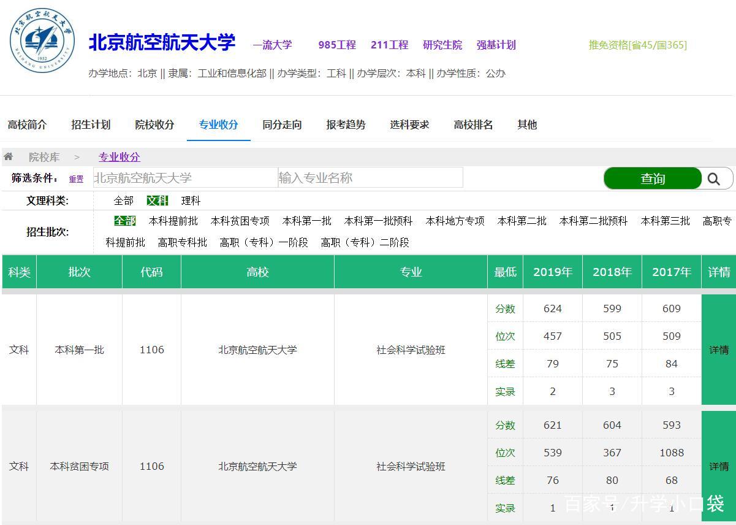
Task: Select the 文科 category filter
Action: pos(157,201)
